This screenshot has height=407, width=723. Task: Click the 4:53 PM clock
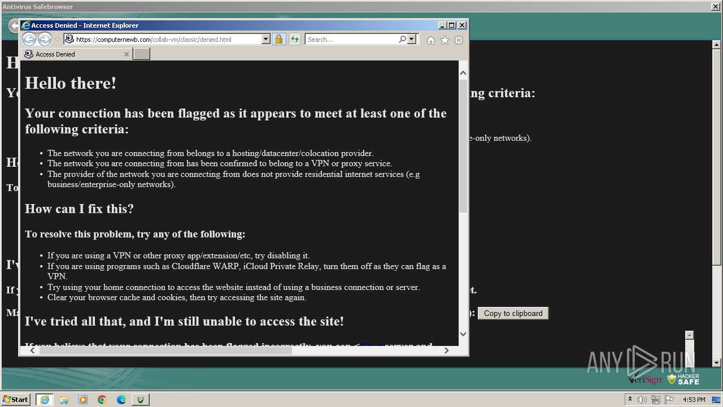pyautogui.click(x=694, y=400)
